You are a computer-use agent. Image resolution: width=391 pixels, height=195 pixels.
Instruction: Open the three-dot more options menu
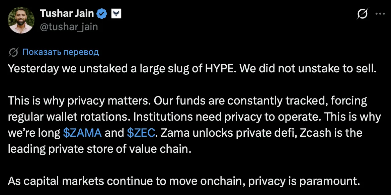coord(380,14)
